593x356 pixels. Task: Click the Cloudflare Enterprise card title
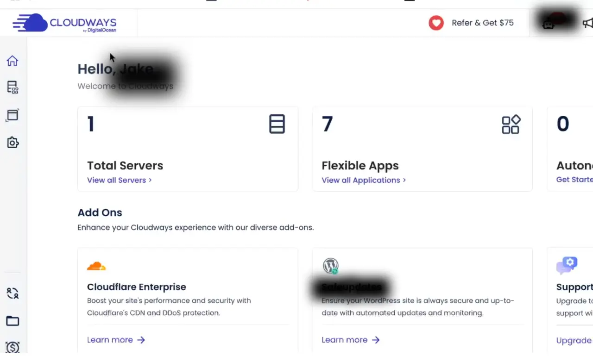(137, 287)
